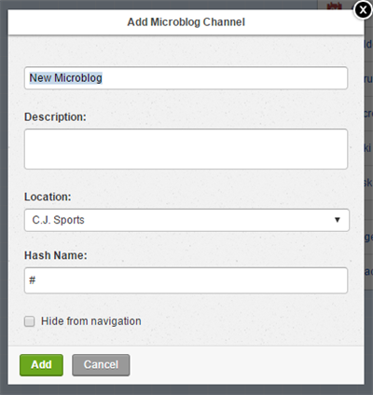
Task: Click the Hash Name input field
Action: 186,280
